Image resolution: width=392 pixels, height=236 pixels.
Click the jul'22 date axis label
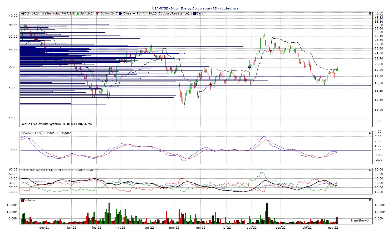pos(227,228)
